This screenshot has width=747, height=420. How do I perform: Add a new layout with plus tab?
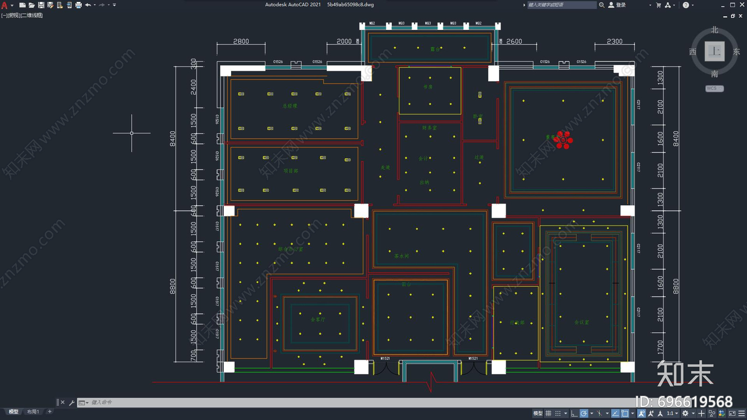tap(50, 412)
